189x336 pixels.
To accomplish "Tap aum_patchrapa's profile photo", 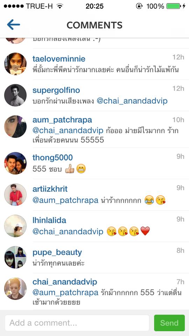I will click(x=15, y=126).
